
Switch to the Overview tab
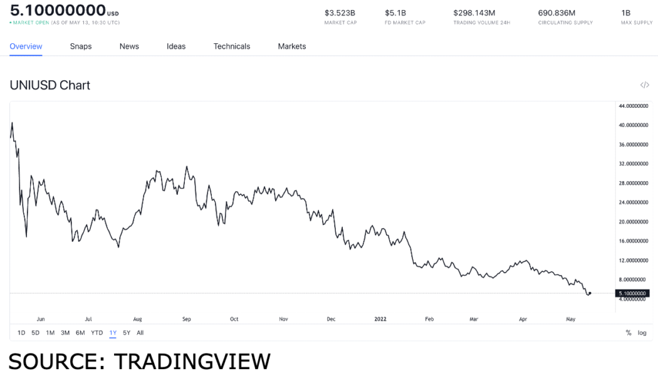click(26, 46)
